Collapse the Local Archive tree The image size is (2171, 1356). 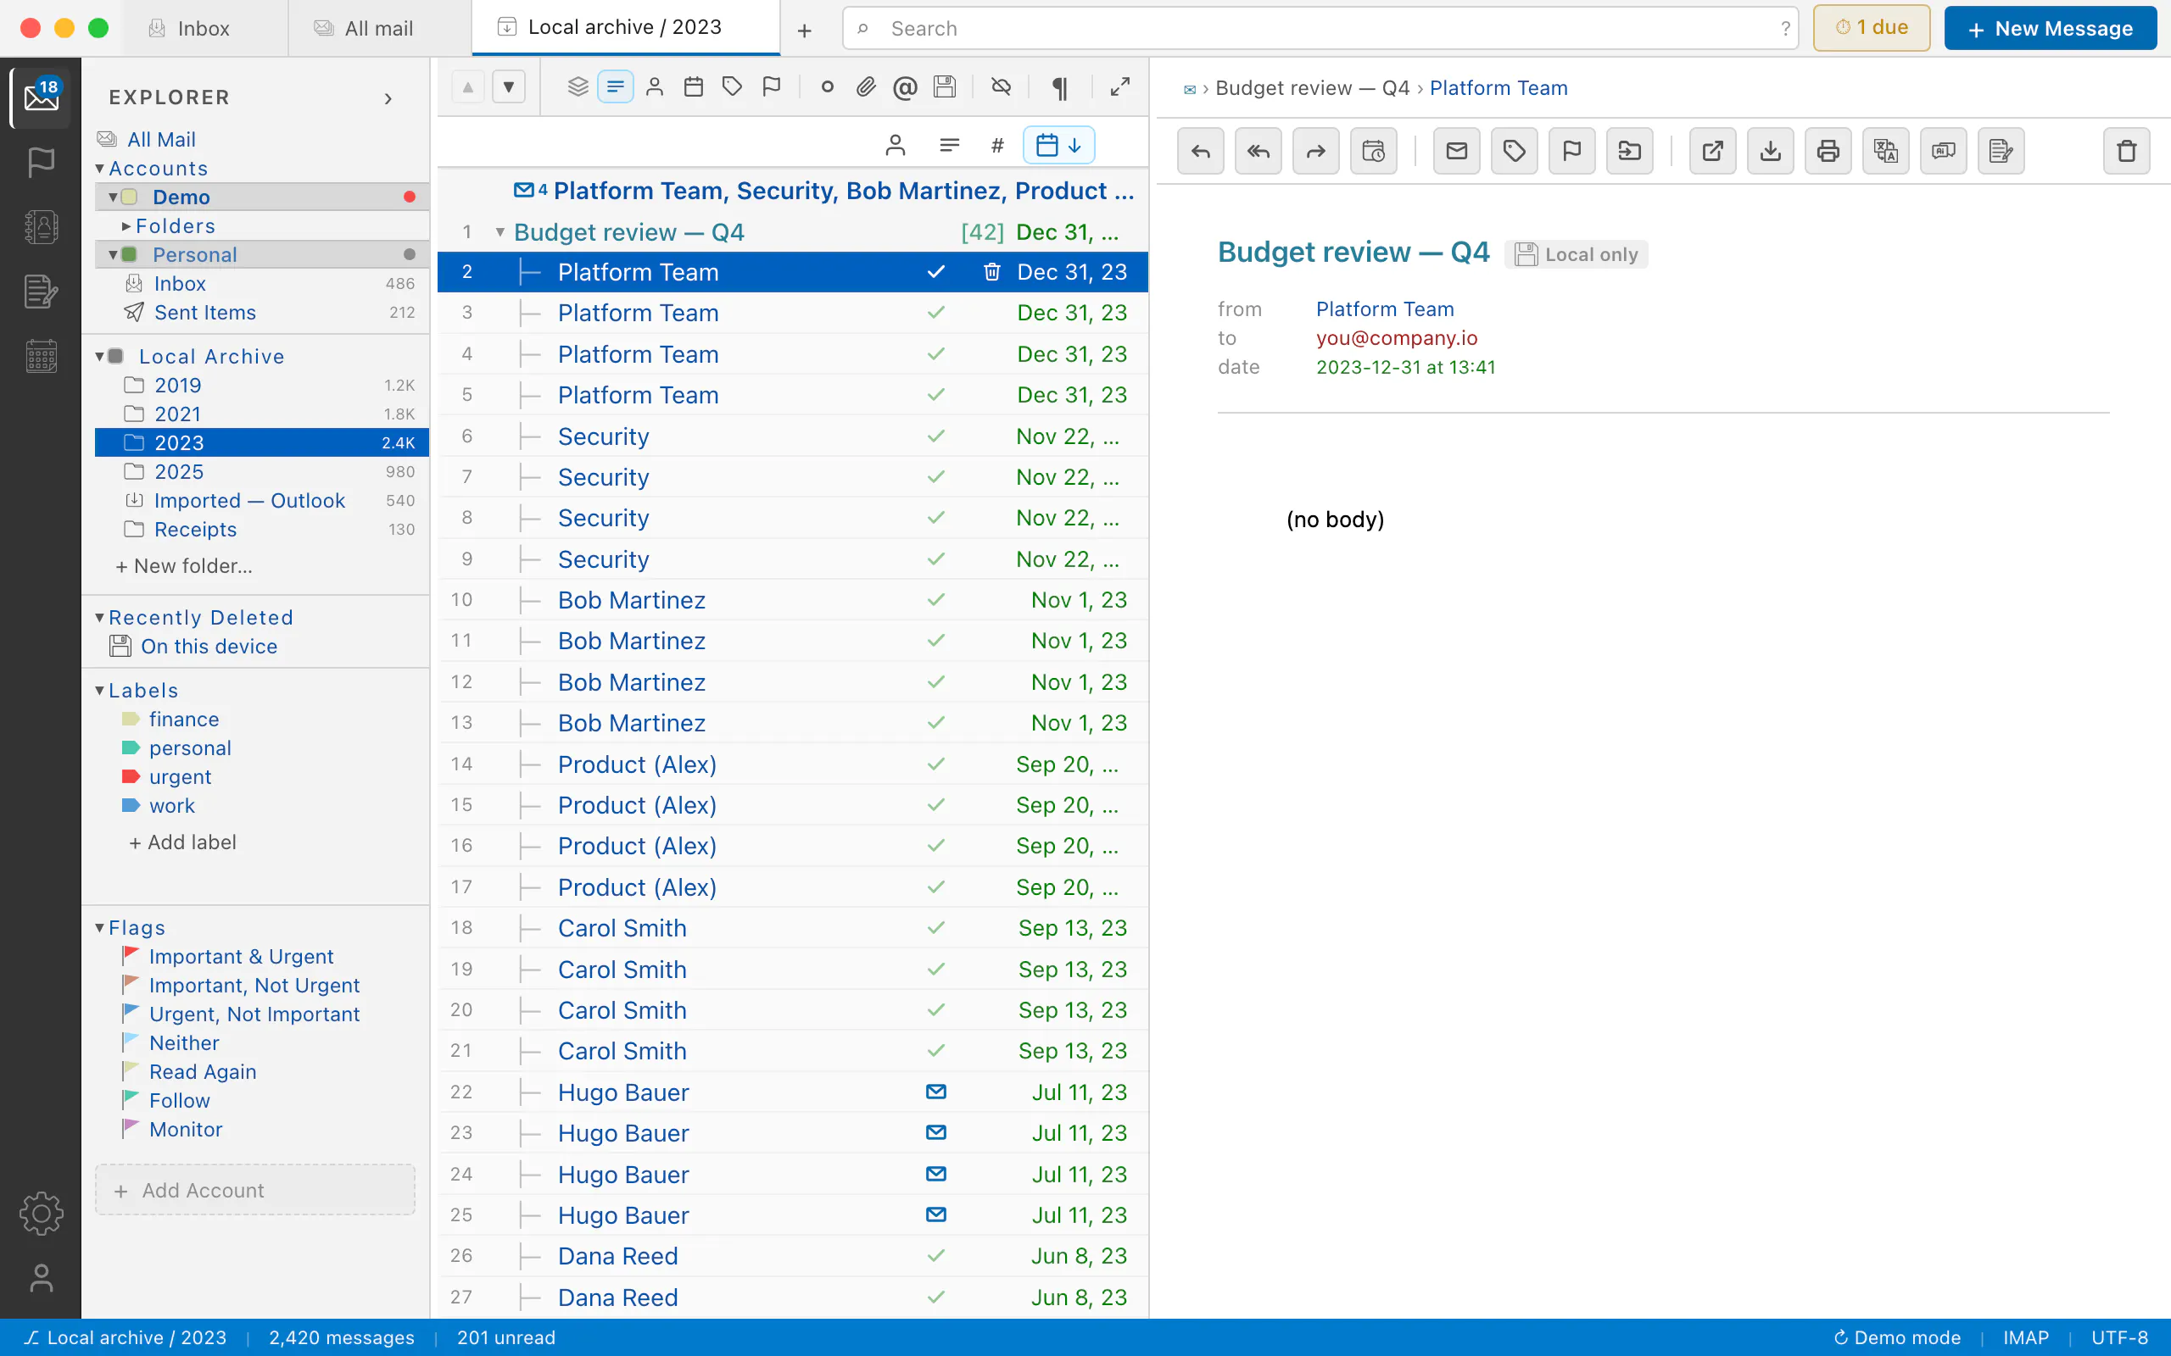pos(99,357)
